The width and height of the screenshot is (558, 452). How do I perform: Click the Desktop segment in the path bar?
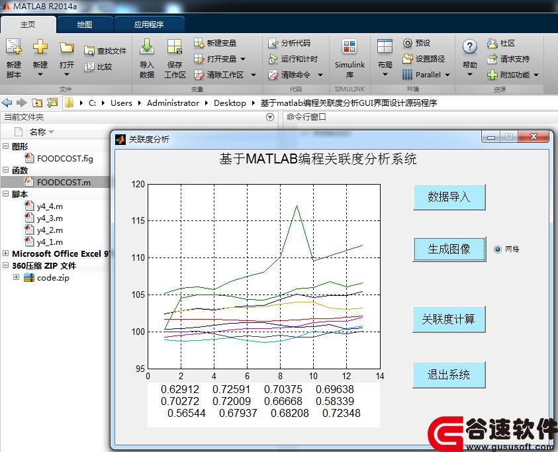(230, 103)
